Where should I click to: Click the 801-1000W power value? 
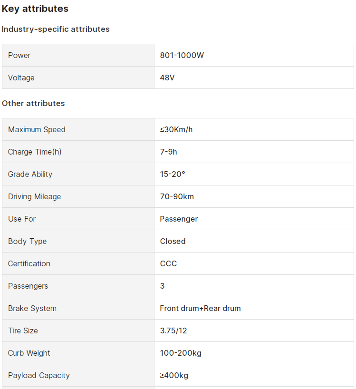182,55
